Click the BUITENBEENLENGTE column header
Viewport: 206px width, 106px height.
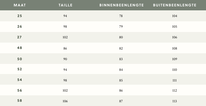pos(175,5)
